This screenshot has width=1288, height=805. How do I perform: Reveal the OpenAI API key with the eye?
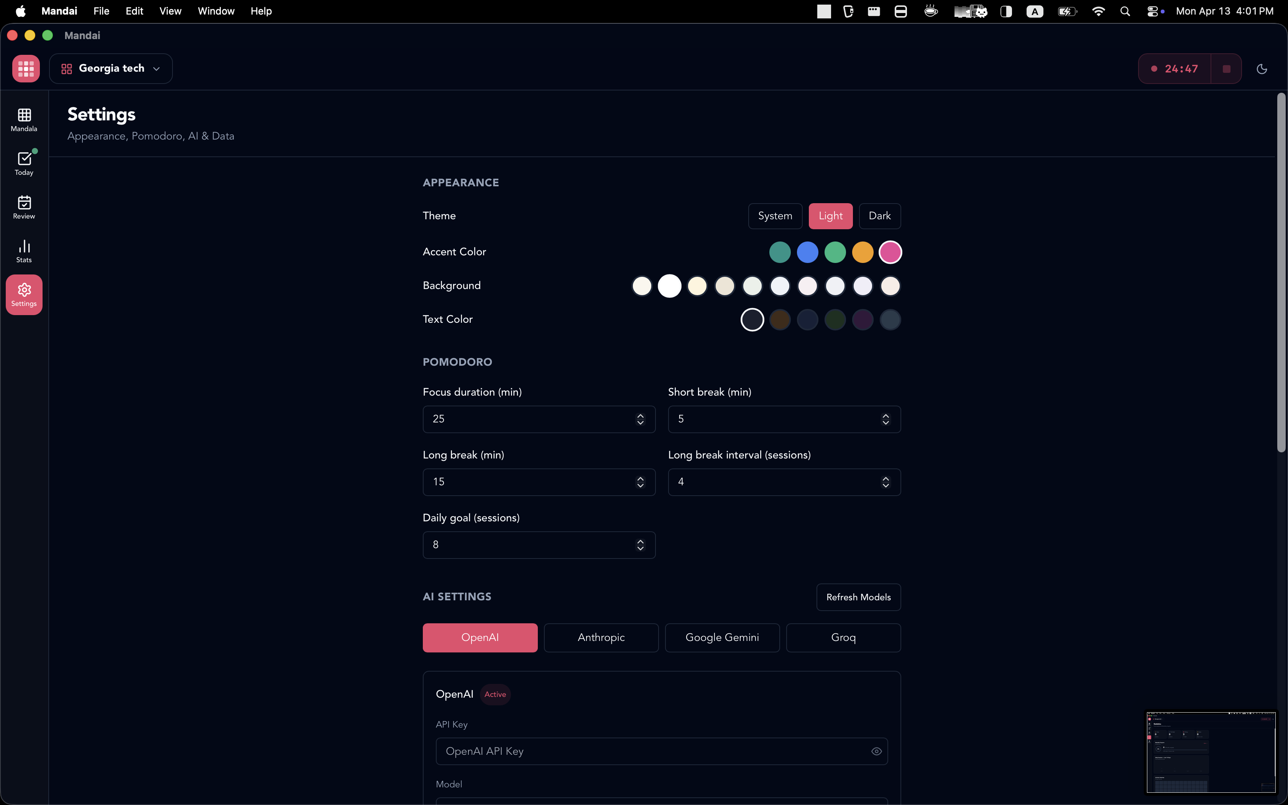[876, 751]
